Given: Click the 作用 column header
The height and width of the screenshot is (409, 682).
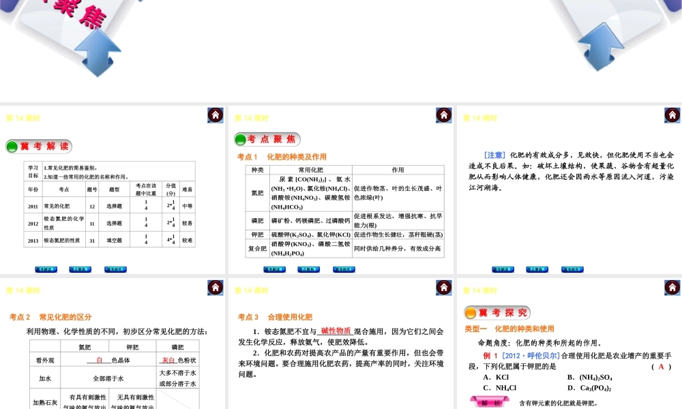Looking at the screenshot, I should pyautogui.click(x=398, y=170).
